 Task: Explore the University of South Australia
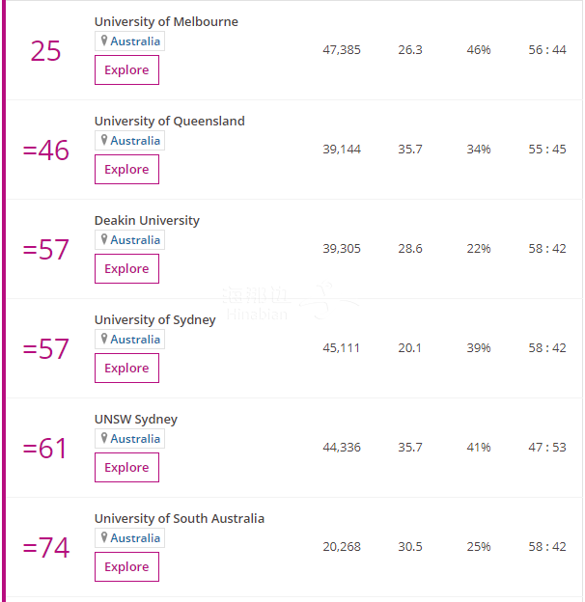tap(126, 566)
